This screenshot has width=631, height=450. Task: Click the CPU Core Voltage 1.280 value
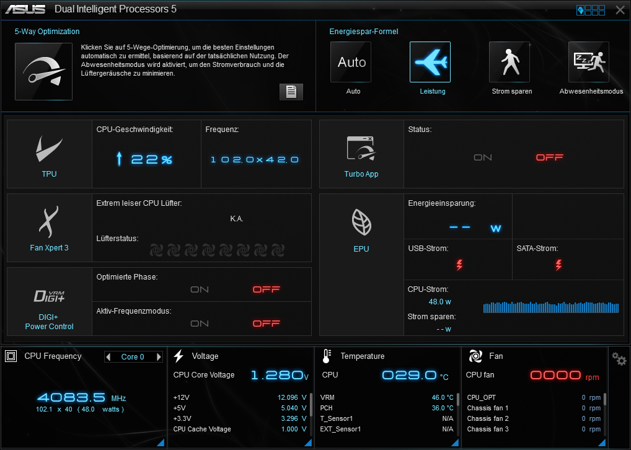[x=280, y=375]
